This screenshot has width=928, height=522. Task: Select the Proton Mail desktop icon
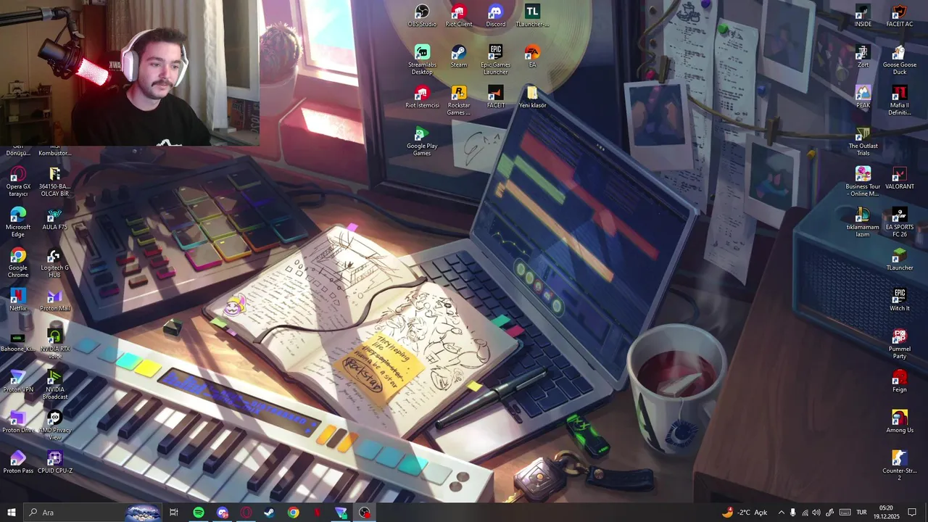pos(54,300)
